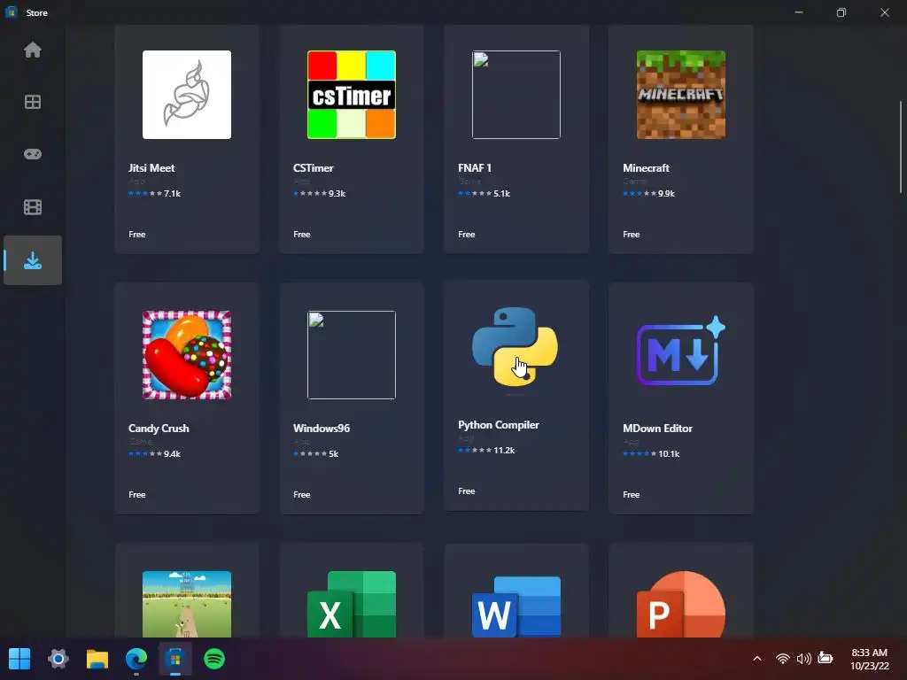Open the PowerPoint app icon
The image size is (907, 680).
click(681, 604)
